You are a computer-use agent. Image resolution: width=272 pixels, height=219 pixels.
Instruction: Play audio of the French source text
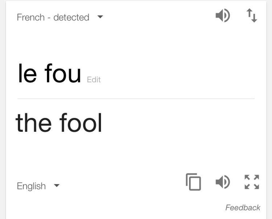pyautogui.click(x=223, y=16)
